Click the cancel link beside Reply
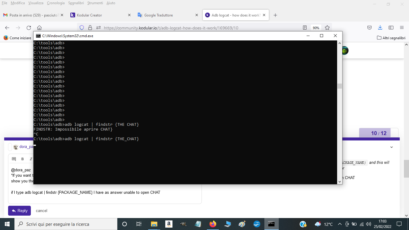Viewport: 409px width, 230px height. pyautogui.click(x=42, y=211)
